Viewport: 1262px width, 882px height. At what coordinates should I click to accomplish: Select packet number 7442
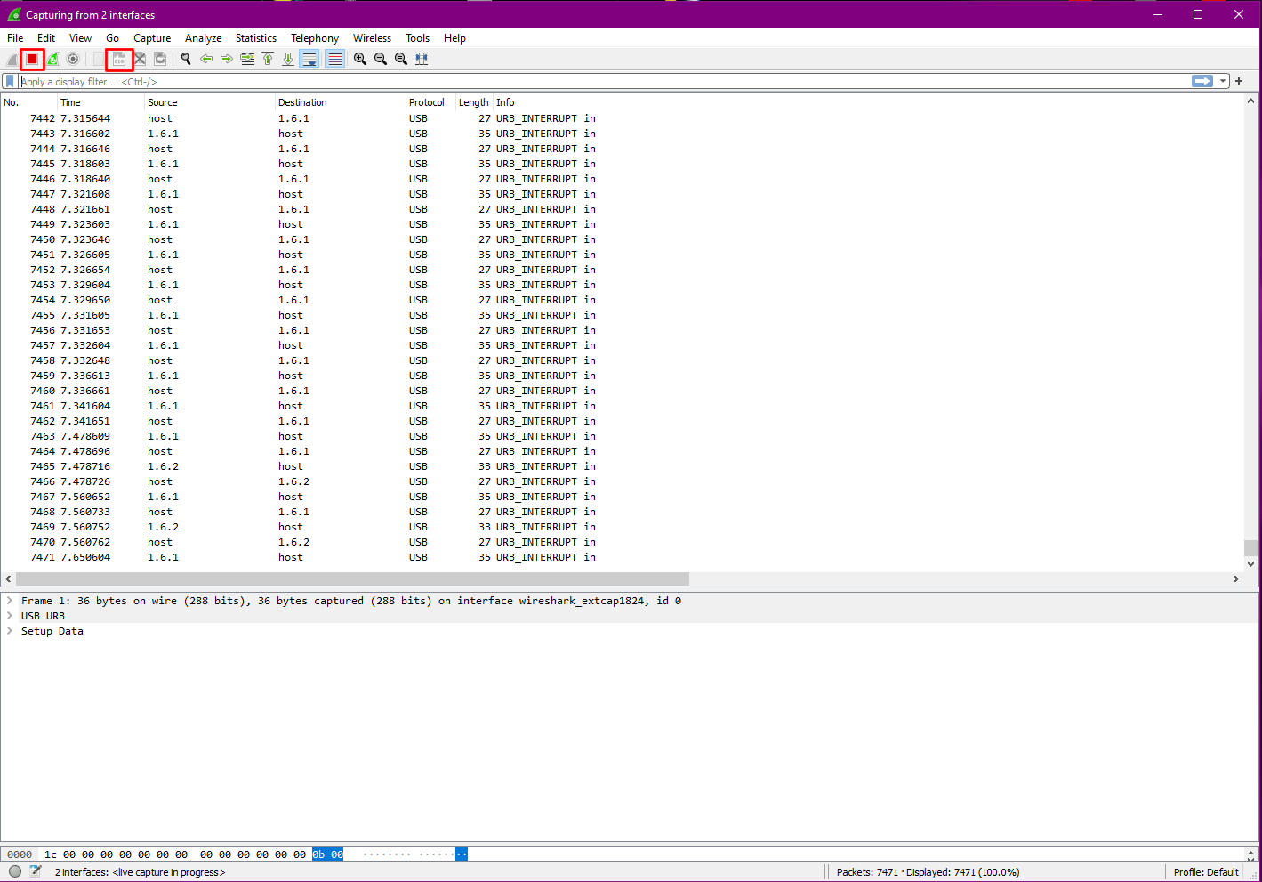point(622,118)
